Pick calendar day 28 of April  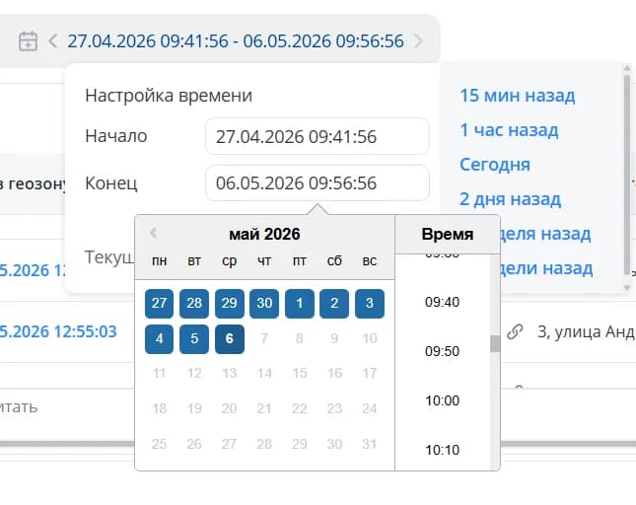[194, 304]
